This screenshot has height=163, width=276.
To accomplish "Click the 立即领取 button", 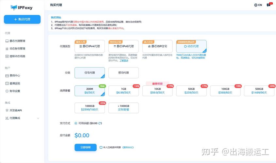I will 86,147.
